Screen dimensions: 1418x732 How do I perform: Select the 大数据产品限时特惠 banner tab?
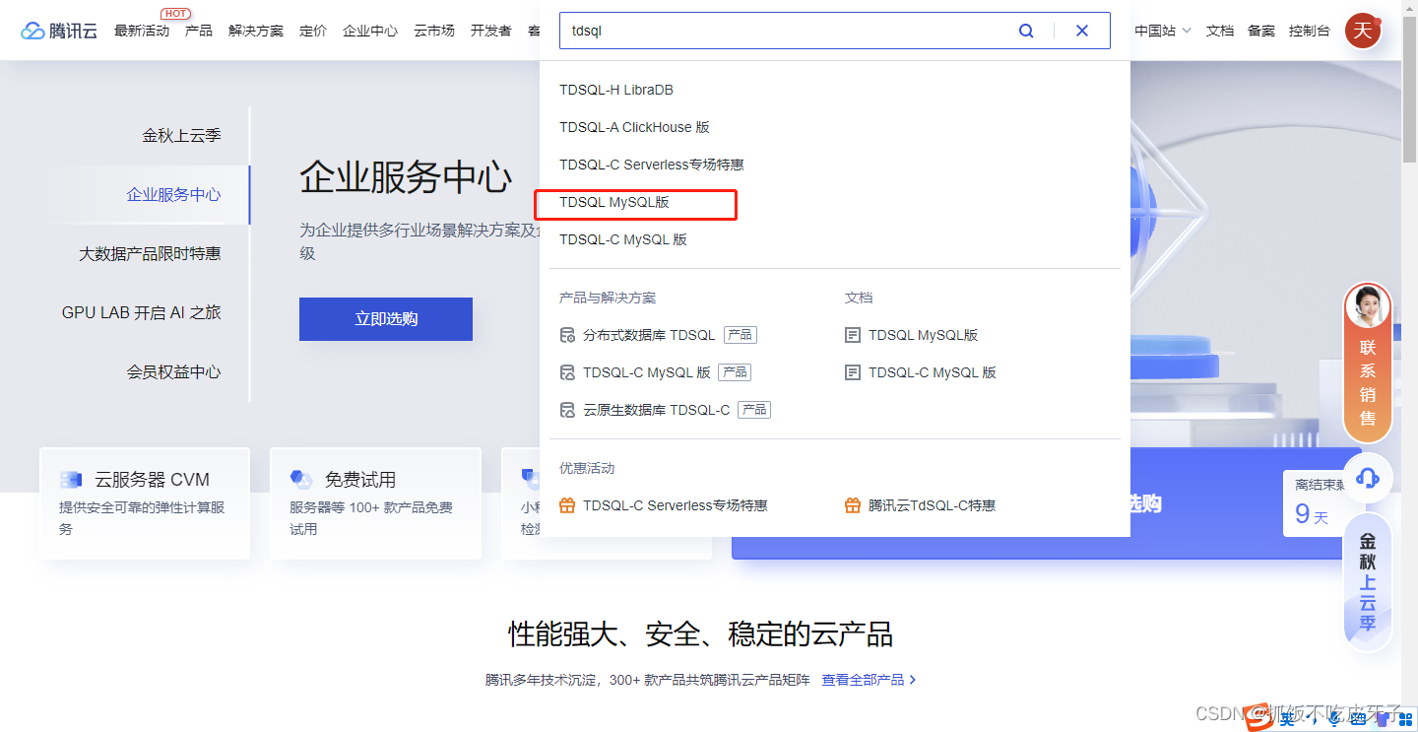(150, 254)
